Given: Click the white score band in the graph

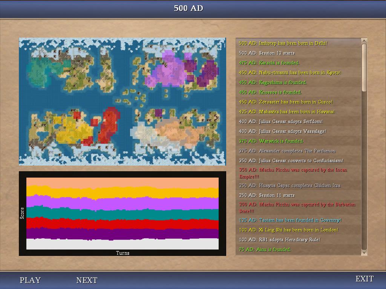Looking at the screenshot, I should click(x=123, y=244).
